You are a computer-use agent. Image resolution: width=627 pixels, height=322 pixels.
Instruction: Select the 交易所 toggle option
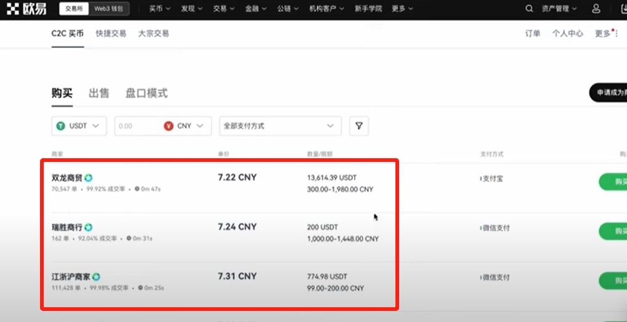pyautogui.click(x=74, y=9)
